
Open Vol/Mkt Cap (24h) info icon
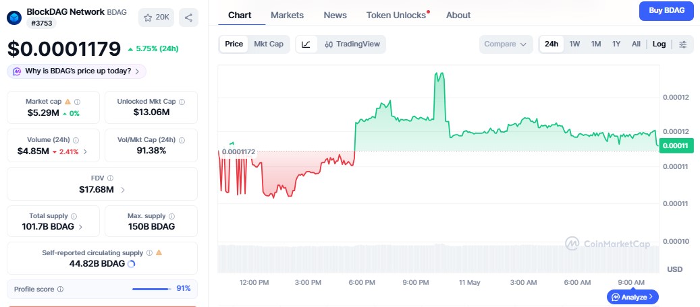point(182,140)
